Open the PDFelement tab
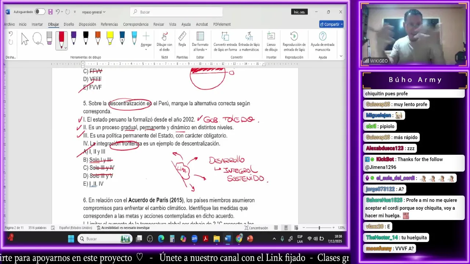The width and height of the screenshot is (470, 264). [x=222, y=24]
